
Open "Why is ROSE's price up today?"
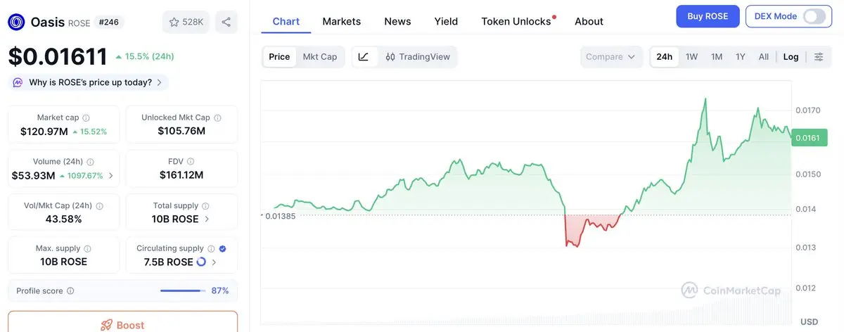[89, 82]
